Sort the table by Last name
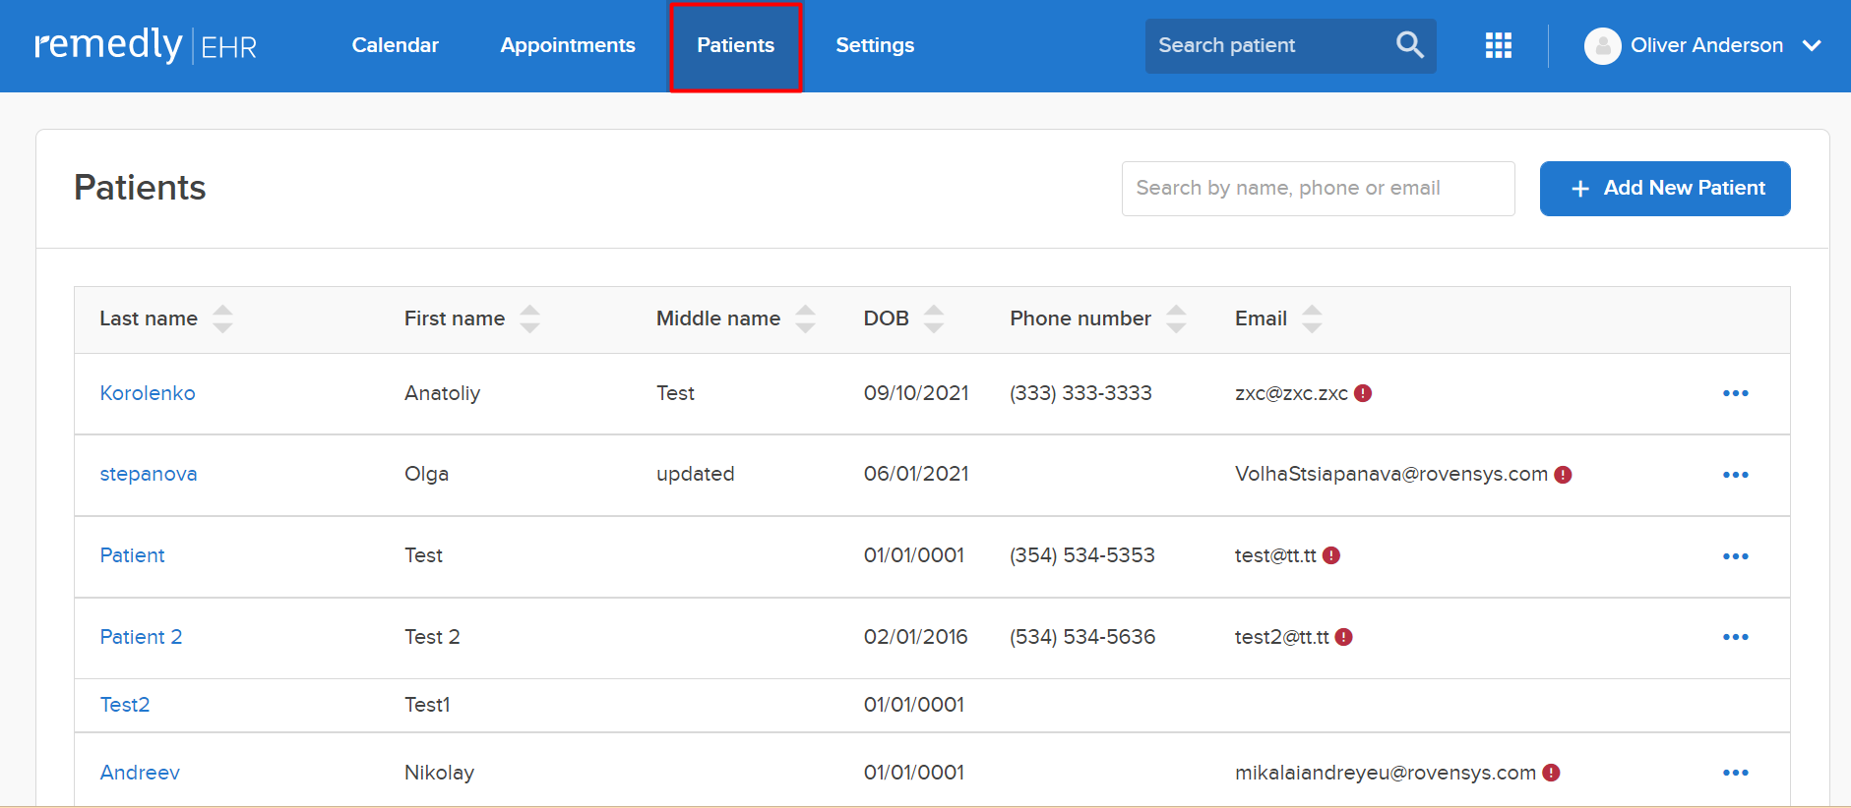This screenshot has height=808, width=1851. pyautogui.click(x=222, y=318)
